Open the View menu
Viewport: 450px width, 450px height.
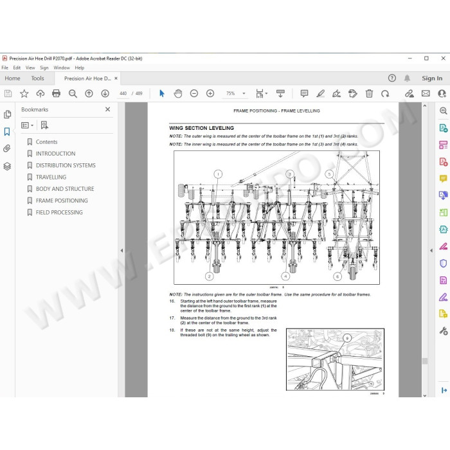coord(30,67)
